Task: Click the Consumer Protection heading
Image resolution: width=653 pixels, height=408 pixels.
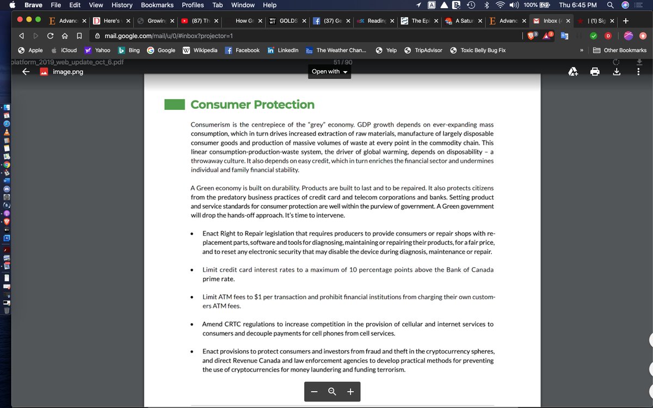Action: coord(252,104)
